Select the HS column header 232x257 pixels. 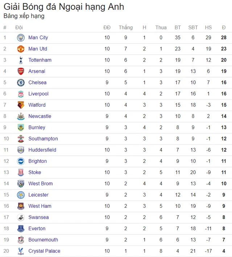208,28
